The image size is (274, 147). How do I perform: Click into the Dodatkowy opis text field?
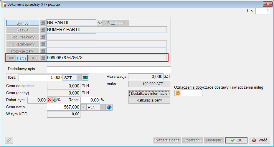[x=109, y=70]
